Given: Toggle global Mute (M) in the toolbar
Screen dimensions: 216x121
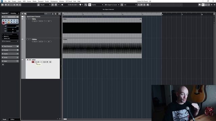Looking at the screenshot, I should click(x=6, y=5).
